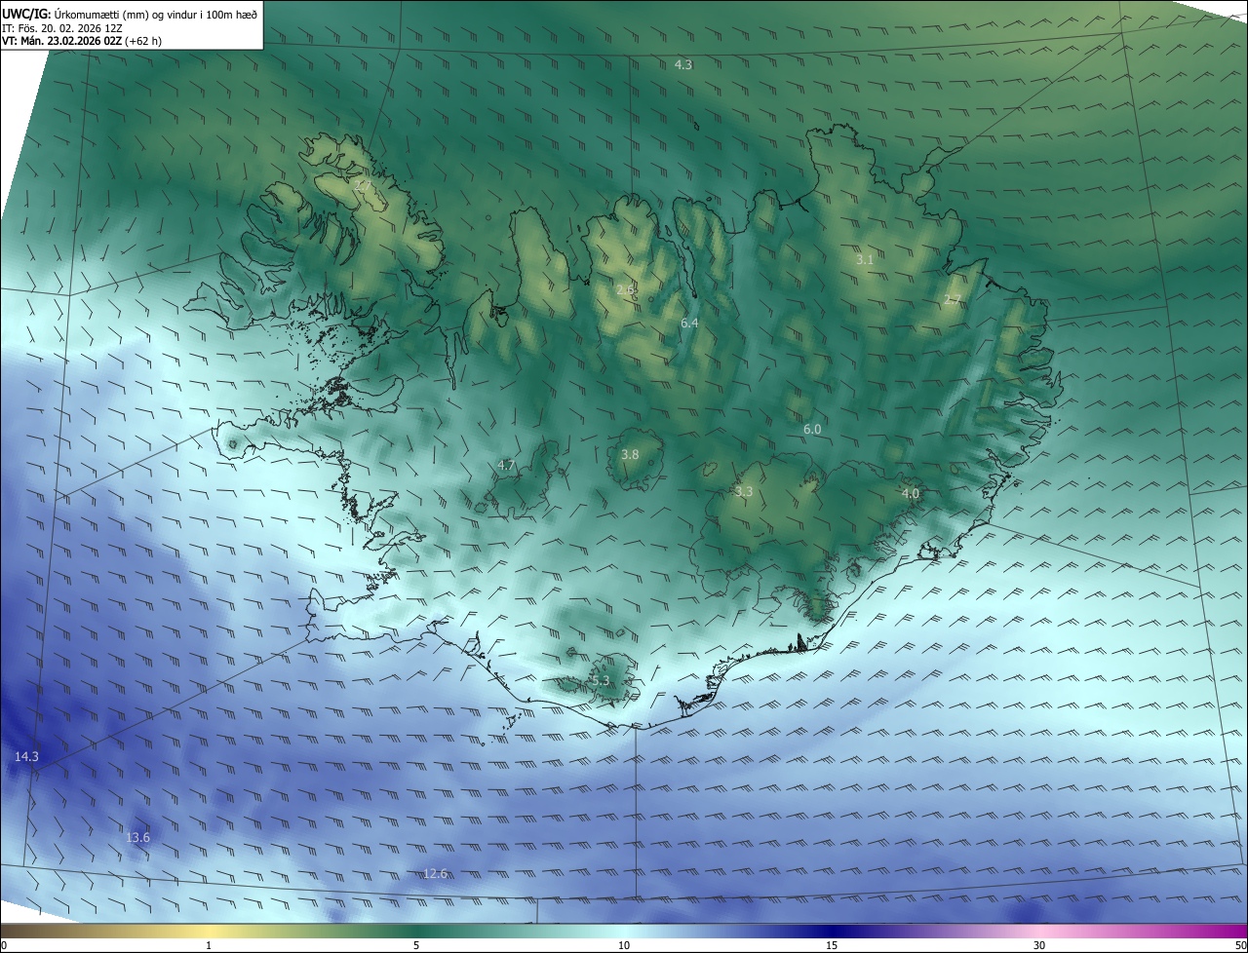Pick the dark navy colorbar segment above 15
This screenshot has height=953, width=1248.
coord(832,931)
